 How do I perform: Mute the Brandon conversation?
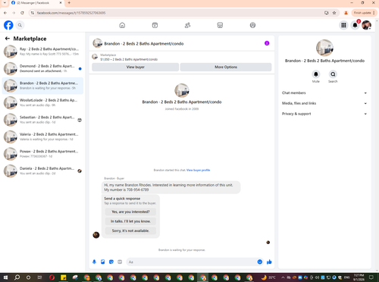[x=316, y=74]
